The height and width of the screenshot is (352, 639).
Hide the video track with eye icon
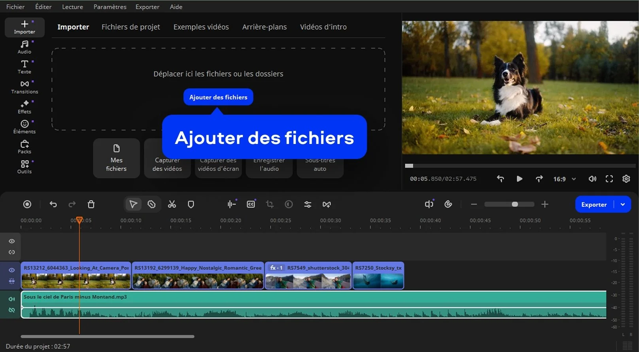click(x=12, y=270)
